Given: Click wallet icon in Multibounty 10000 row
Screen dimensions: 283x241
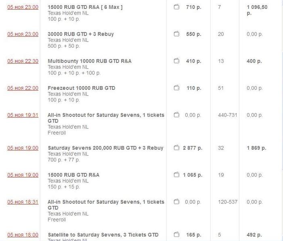Looking at the screenshot, I should pyautogui.click(x=176, y=61).
